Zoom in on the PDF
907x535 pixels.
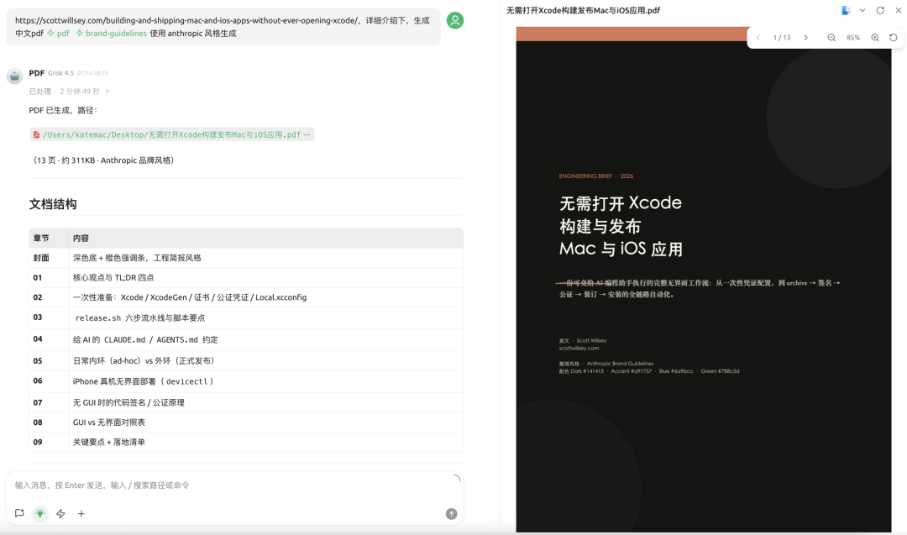click(x=875, y=38)
